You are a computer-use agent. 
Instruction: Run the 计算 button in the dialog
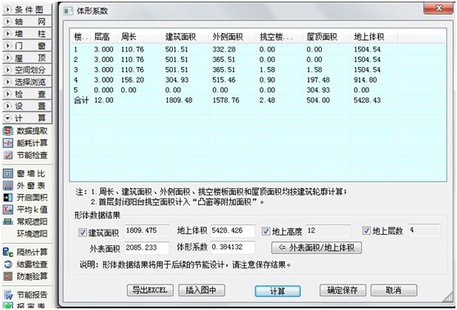(x=278, y=291)
